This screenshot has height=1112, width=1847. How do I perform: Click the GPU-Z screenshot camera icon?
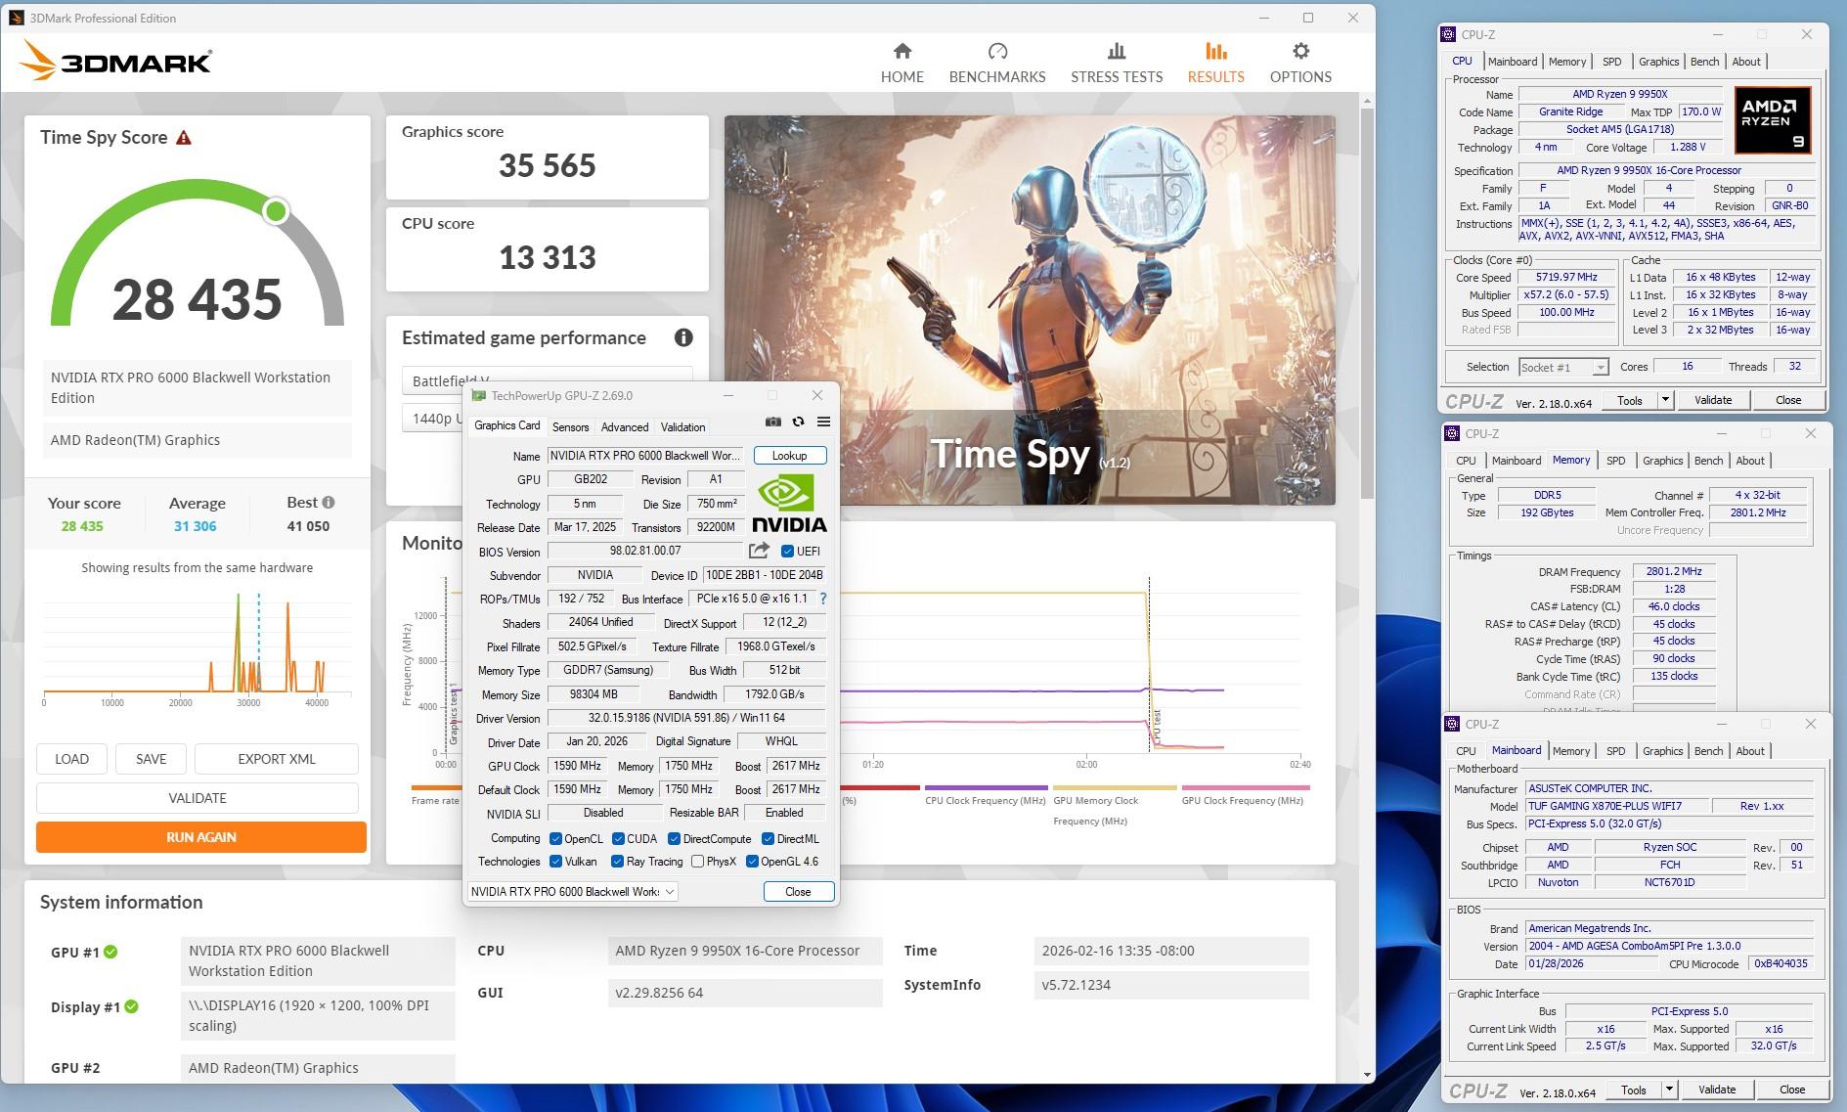pyautogui.click(x=772, y=422)
